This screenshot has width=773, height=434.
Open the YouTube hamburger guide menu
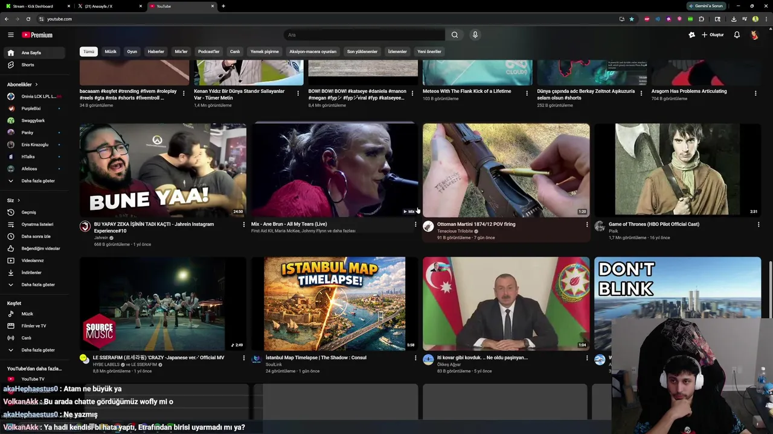pyautogui.click(x=10, y=35)
